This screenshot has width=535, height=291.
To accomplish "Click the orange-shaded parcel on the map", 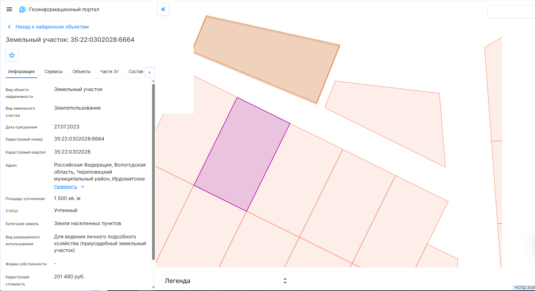I will tap(267, 59).
